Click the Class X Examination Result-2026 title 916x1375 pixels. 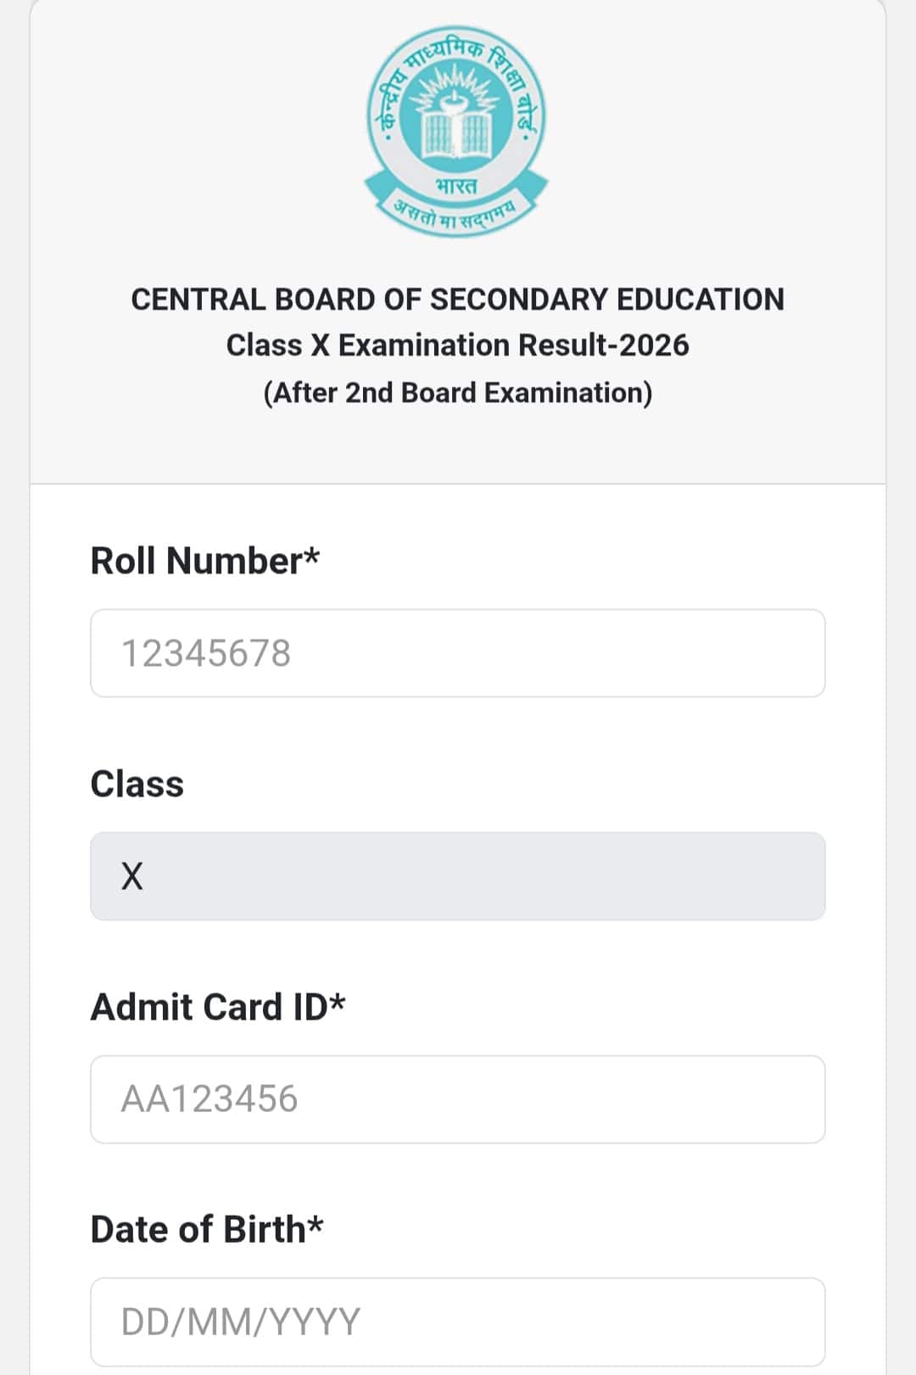(x=458, y=345)
